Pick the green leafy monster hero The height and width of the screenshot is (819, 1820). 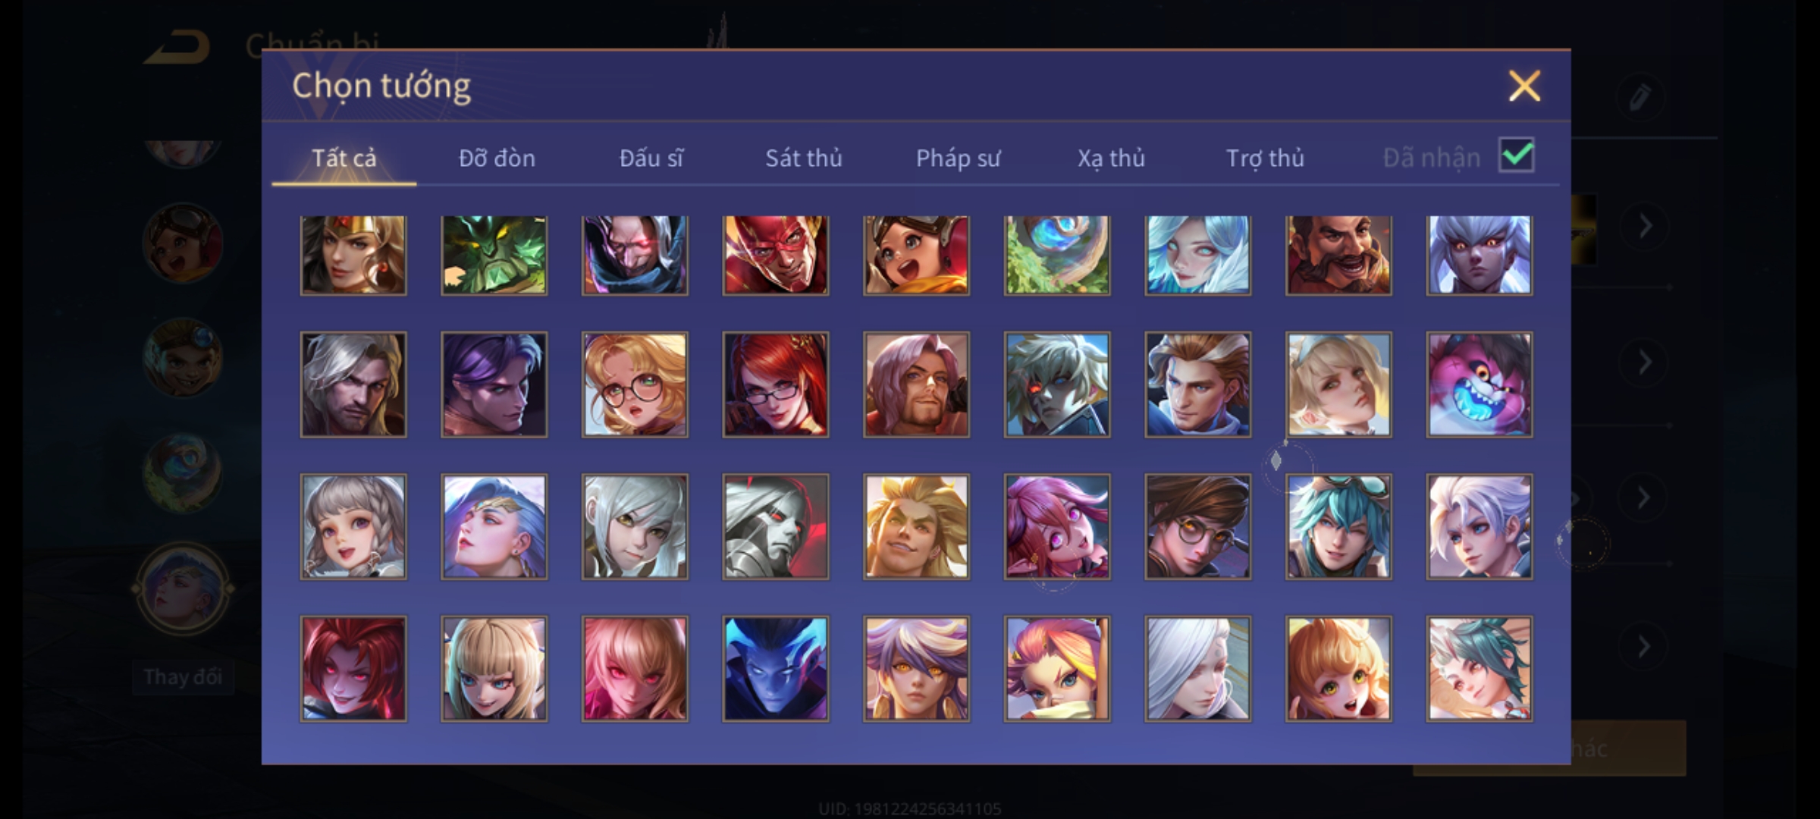[x=494, y=255]
